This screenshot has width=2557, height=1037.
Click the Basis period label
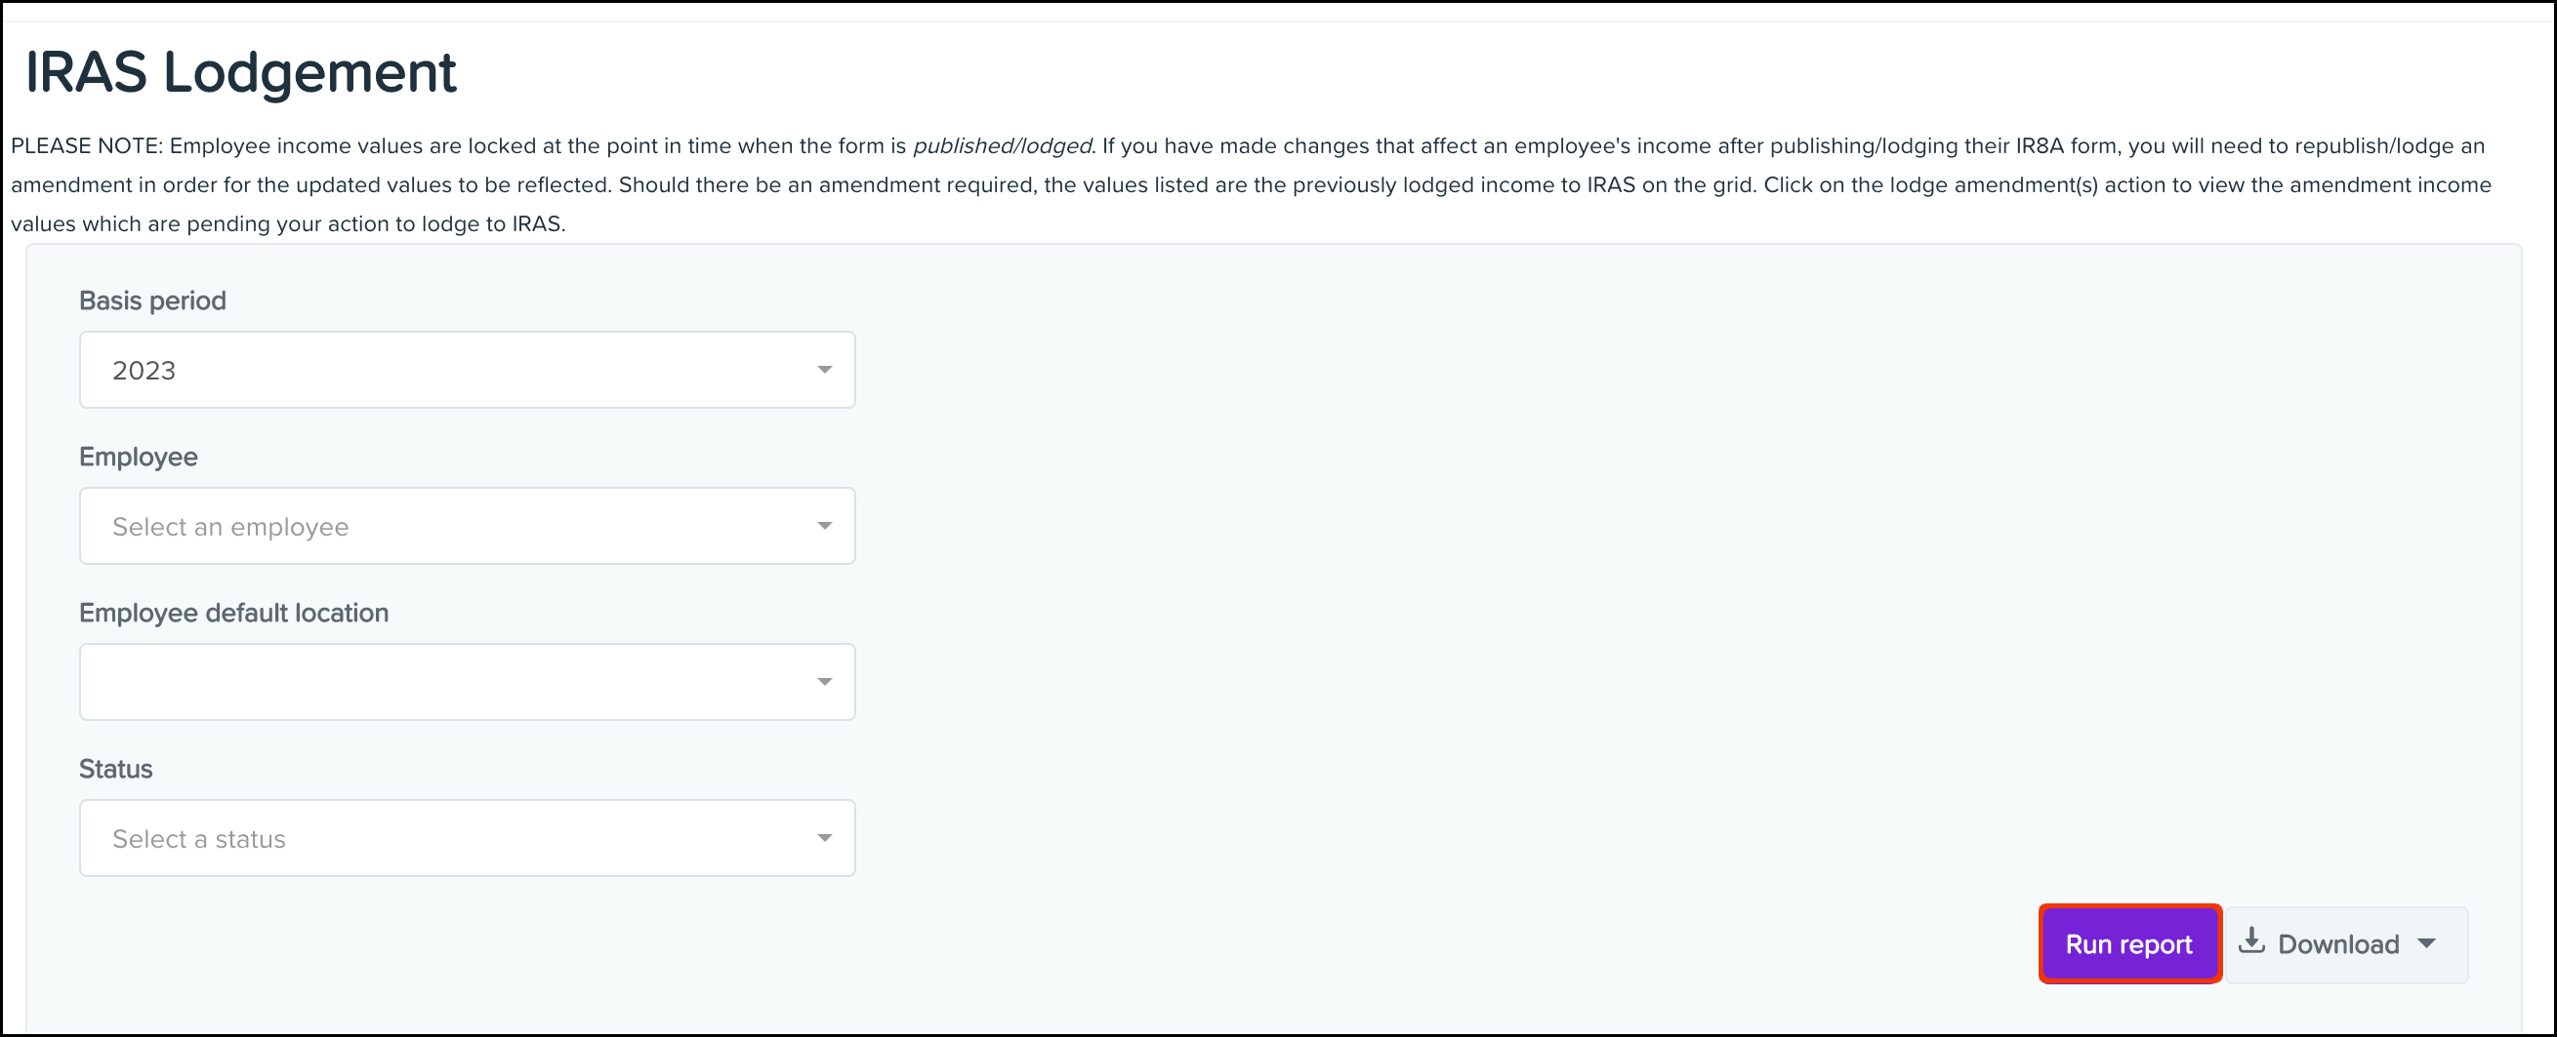153,300
